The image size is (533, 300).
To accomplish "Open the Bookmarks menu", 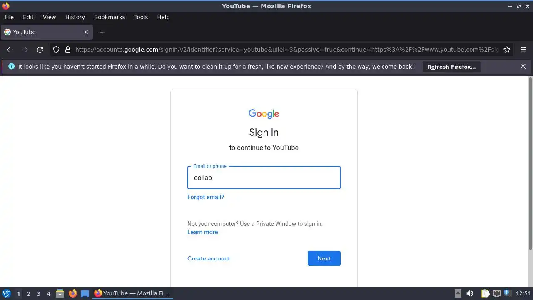I will [110, 17].
